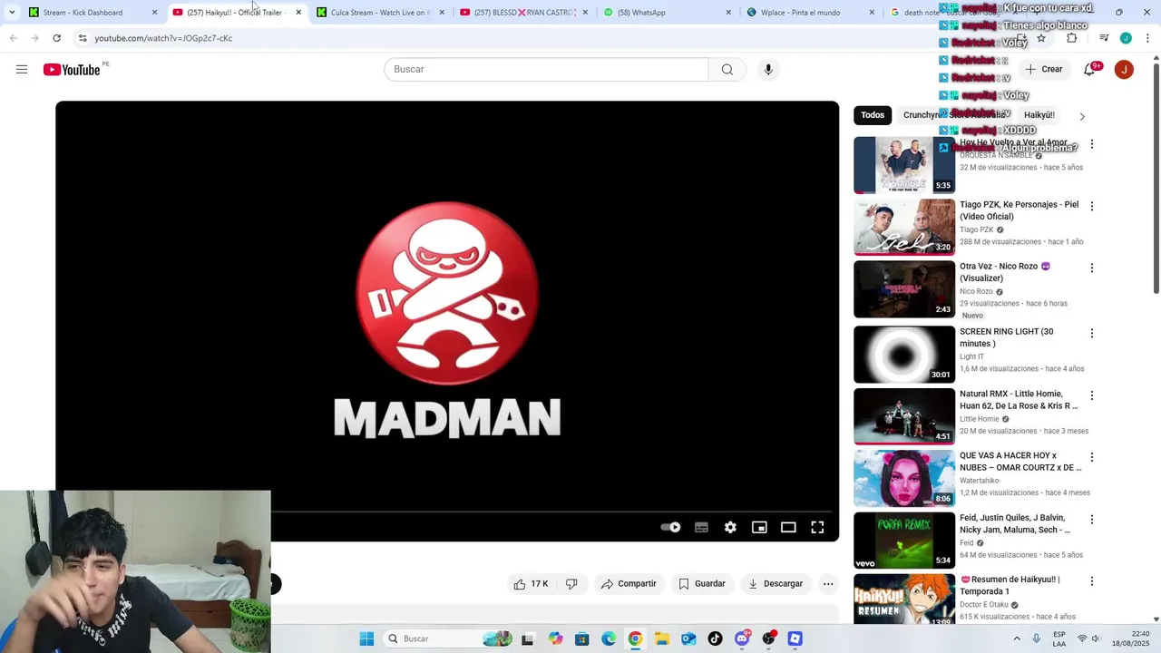
Task: Open the Omar Courtz video thumbnail
Action: pos(904,479)
